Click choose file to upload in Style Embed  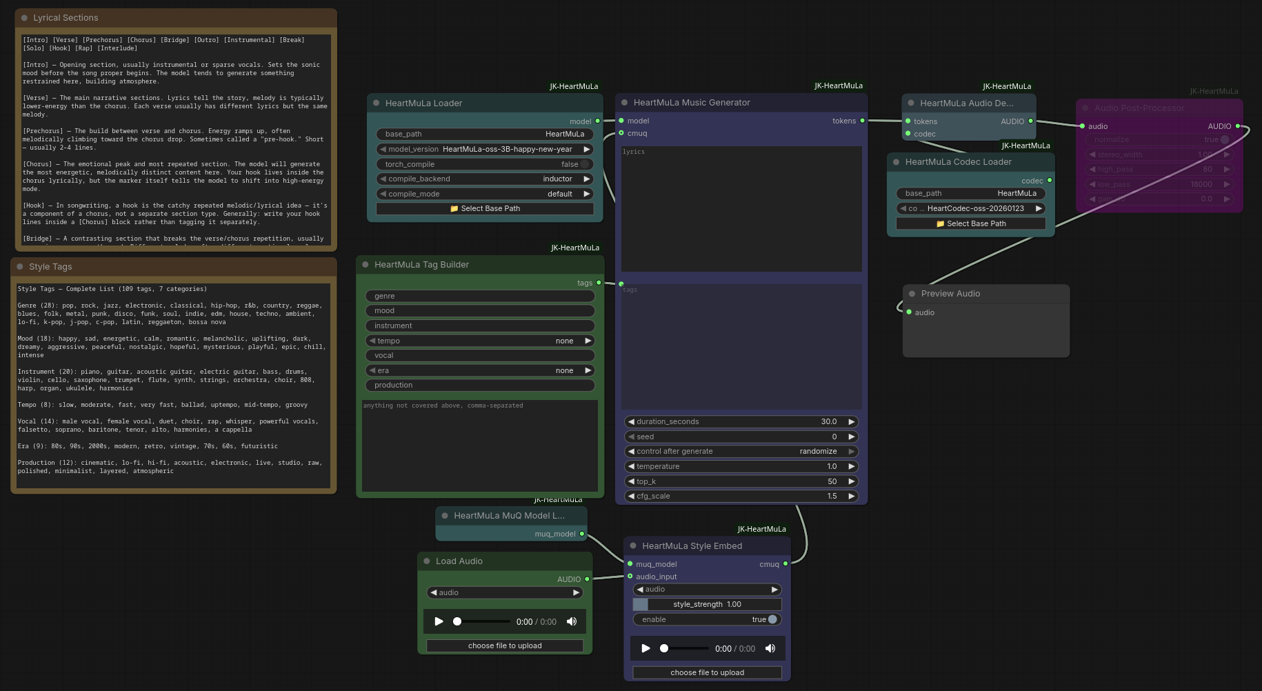[x=707, y=672]
